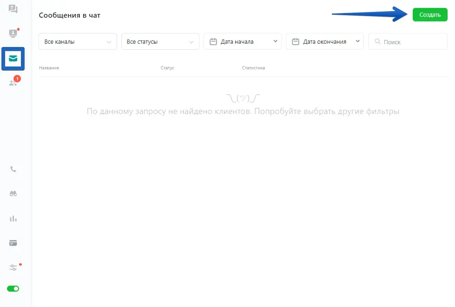The height and width of the screenshot is (307, 455).
Task: Open the bar chart statistics icon
Action: [x=13, y=219]
